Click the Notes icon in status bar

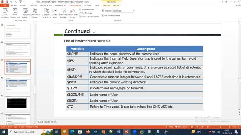[x=169, y=127]
